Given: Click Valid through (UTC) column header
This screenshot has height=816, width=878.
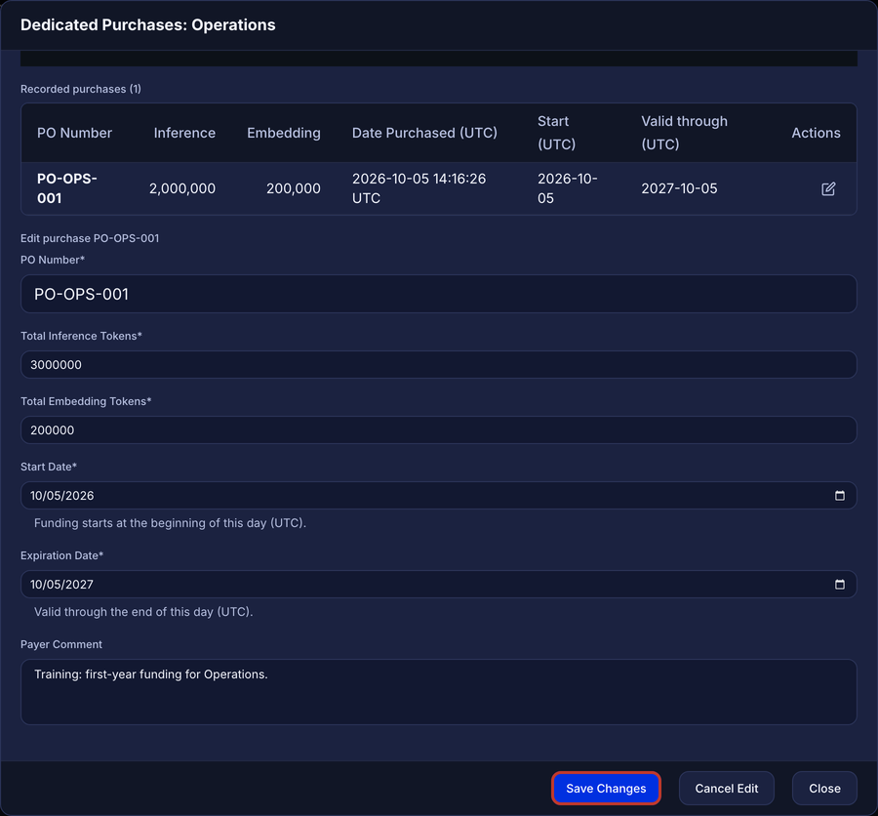Looking at the screenshot, I should click(684, 133).
